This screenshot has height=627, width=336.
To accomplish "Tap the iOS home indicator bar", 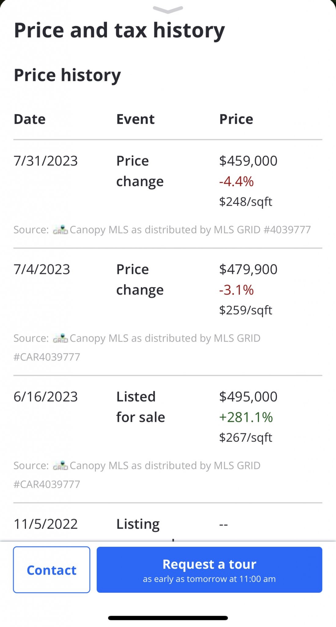I will pos(168,618).
